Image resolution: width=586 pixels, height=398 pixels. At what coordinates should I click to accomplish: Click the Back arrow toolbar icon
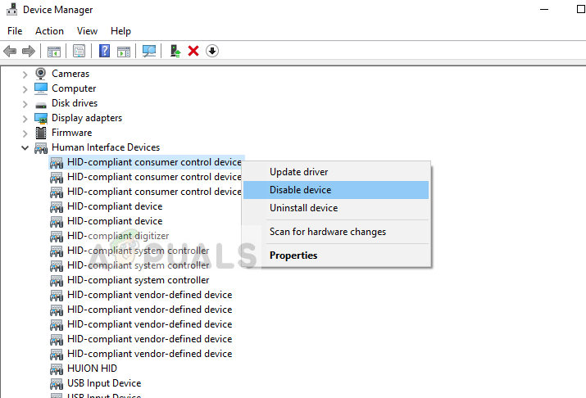point(10,51)
